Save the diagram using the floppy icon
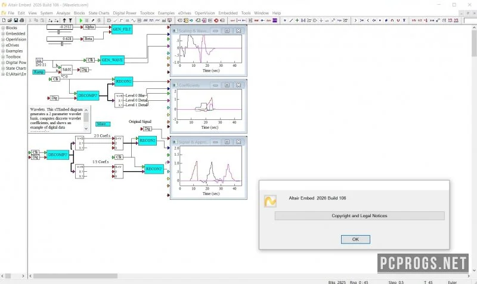The width and height of the screenshot is (477, 284). click(16, 20)
